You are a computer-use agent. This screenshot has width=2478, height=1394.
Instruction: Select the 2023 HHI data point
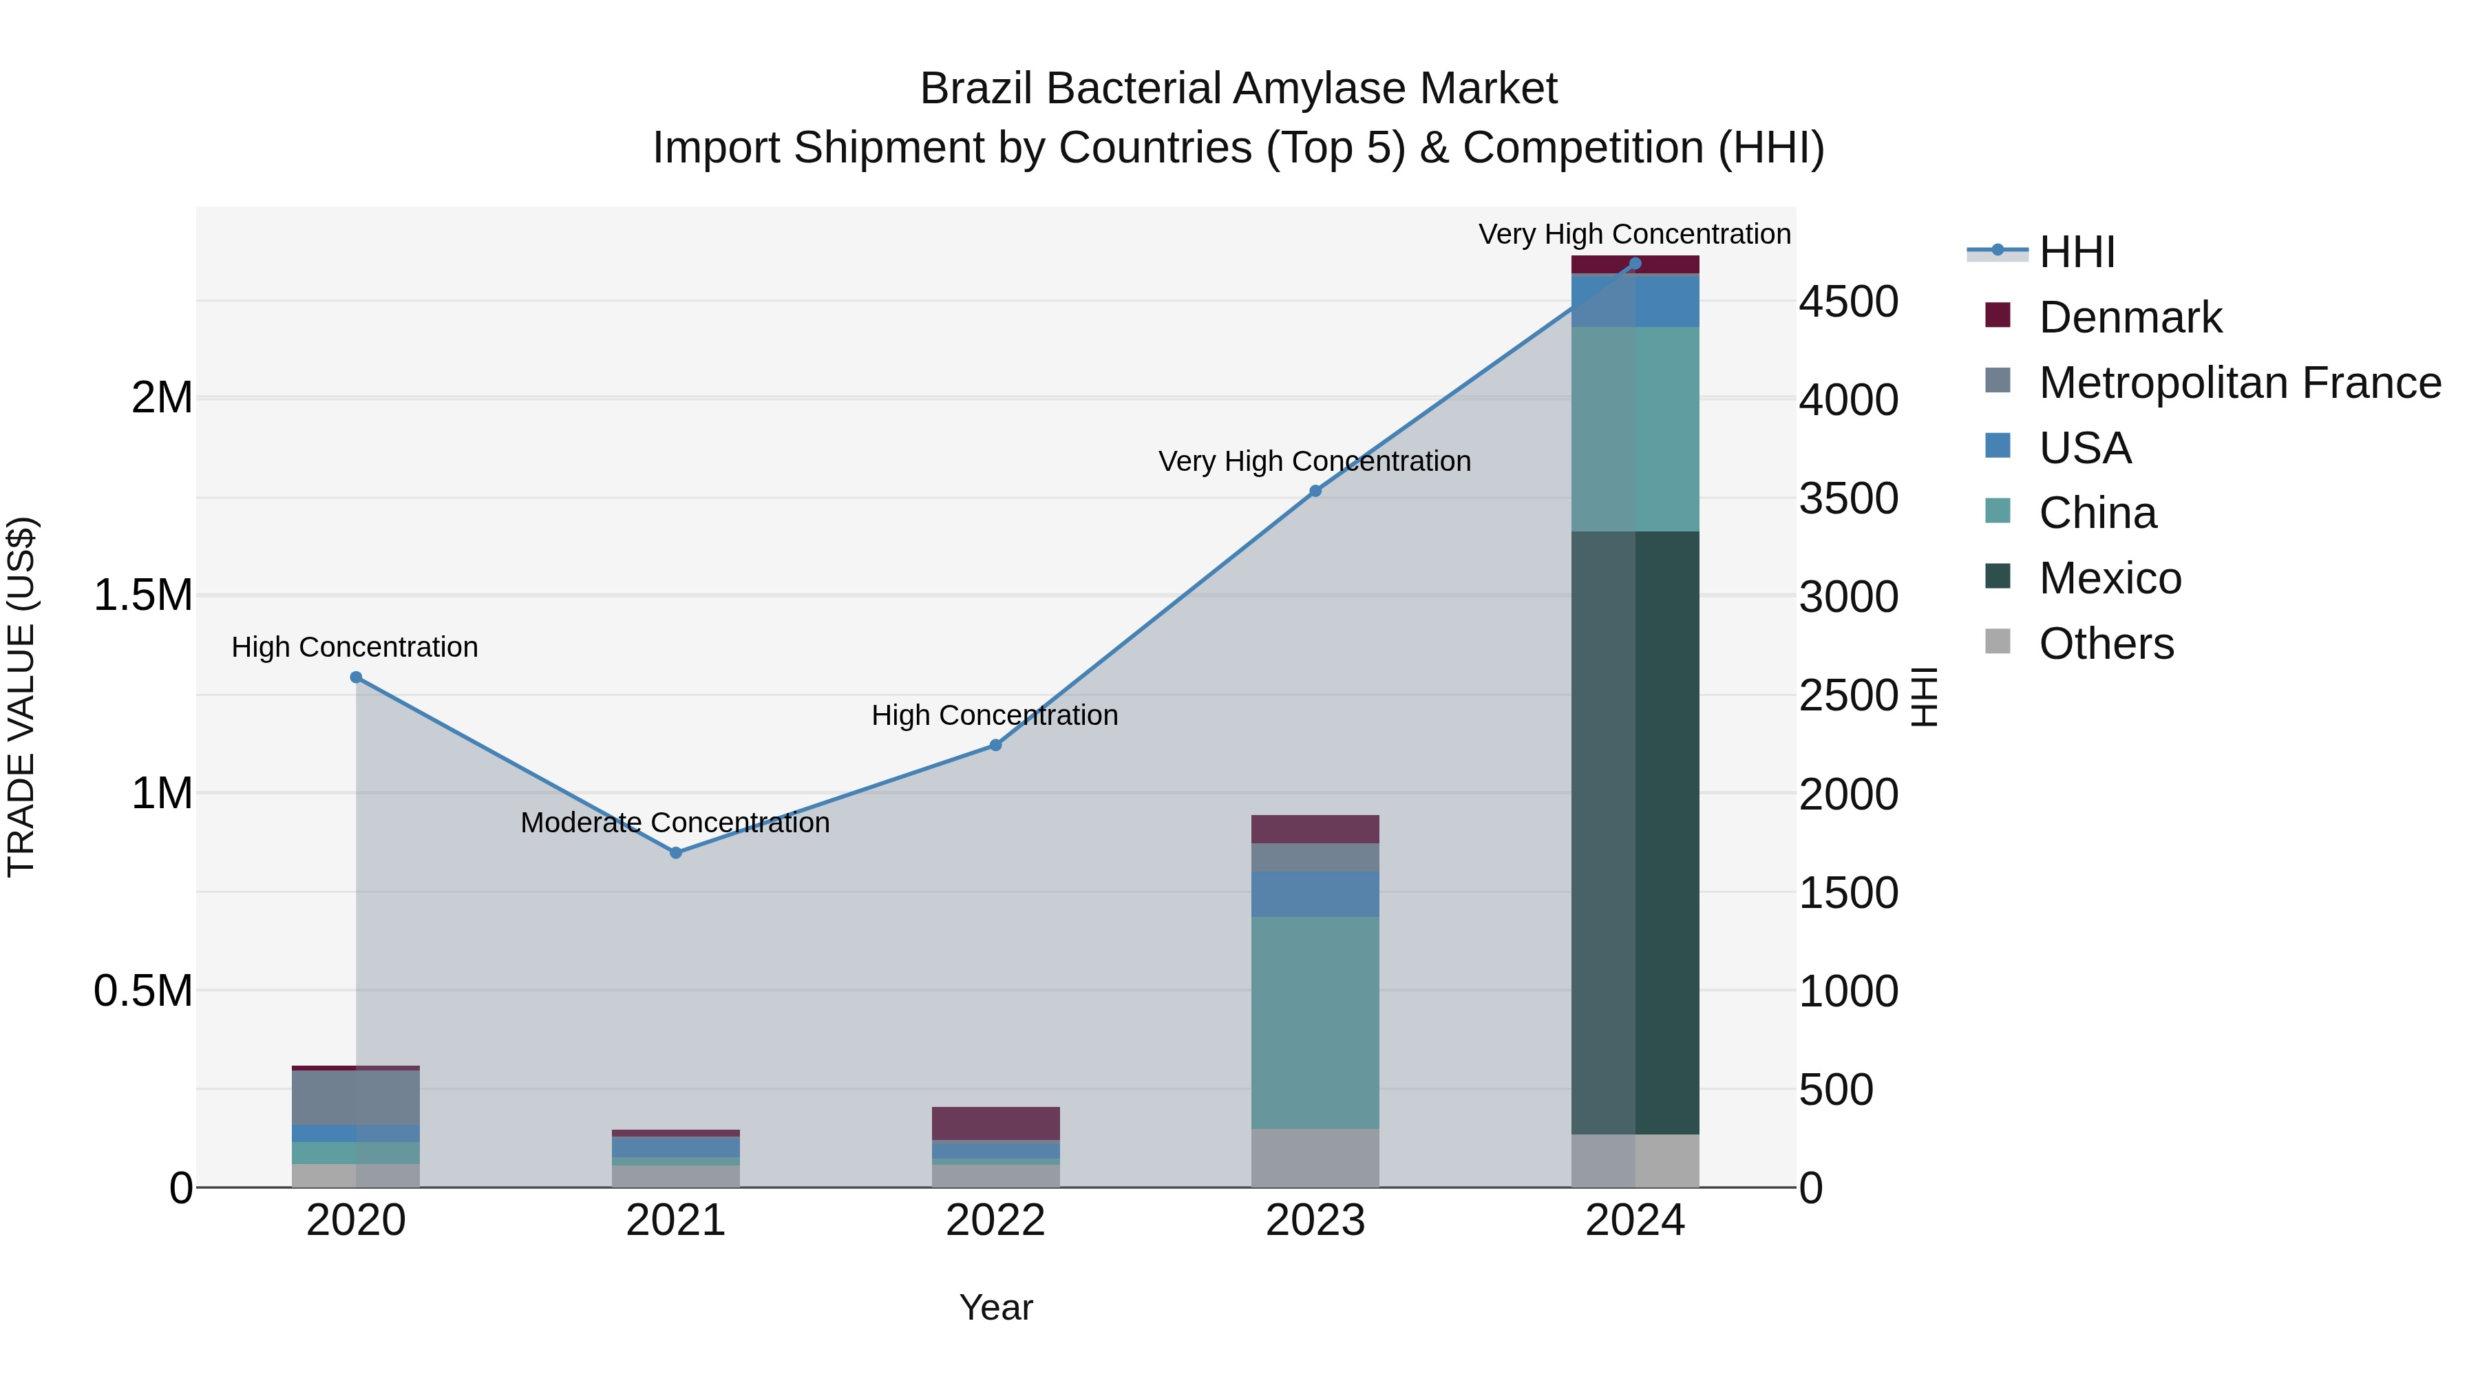(1316, 491)
